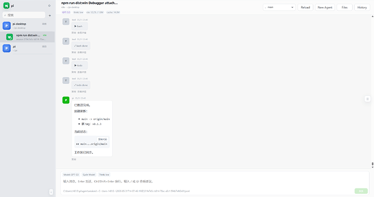Viewport: 374px width, 197px height.
Task: Select the npm run dist:win session
Action: pyautogui.click(x=28, y=37)
